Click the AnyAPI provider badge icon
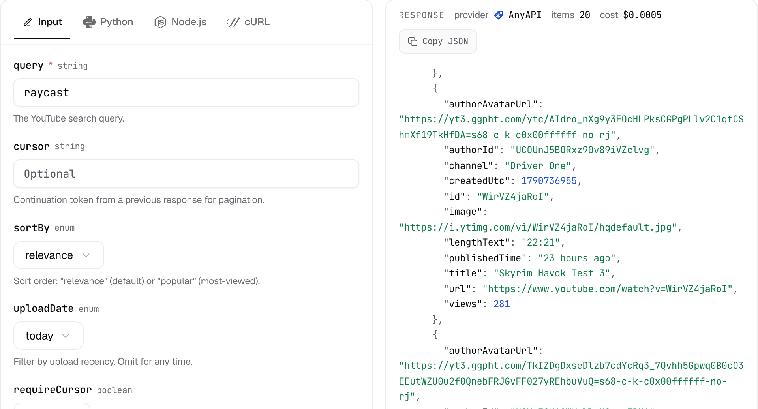The image size is (758, 409). 499,15
